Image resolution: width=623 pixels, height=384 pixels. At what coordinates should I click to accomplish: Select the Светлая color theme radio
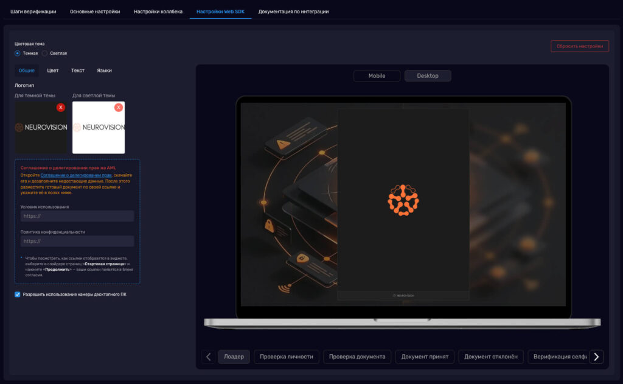[45, 54]
